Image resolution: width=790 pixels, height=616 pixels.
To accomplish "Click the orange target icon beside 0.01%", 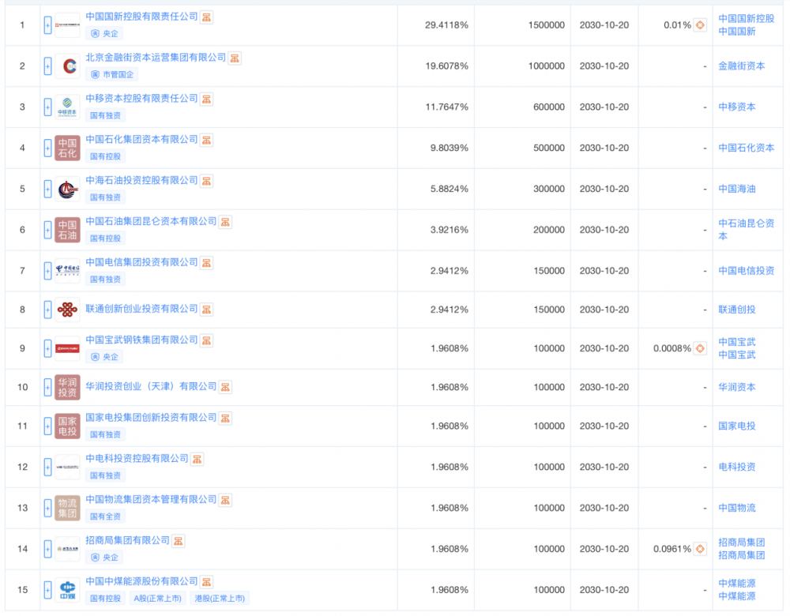I will [700, 25].
